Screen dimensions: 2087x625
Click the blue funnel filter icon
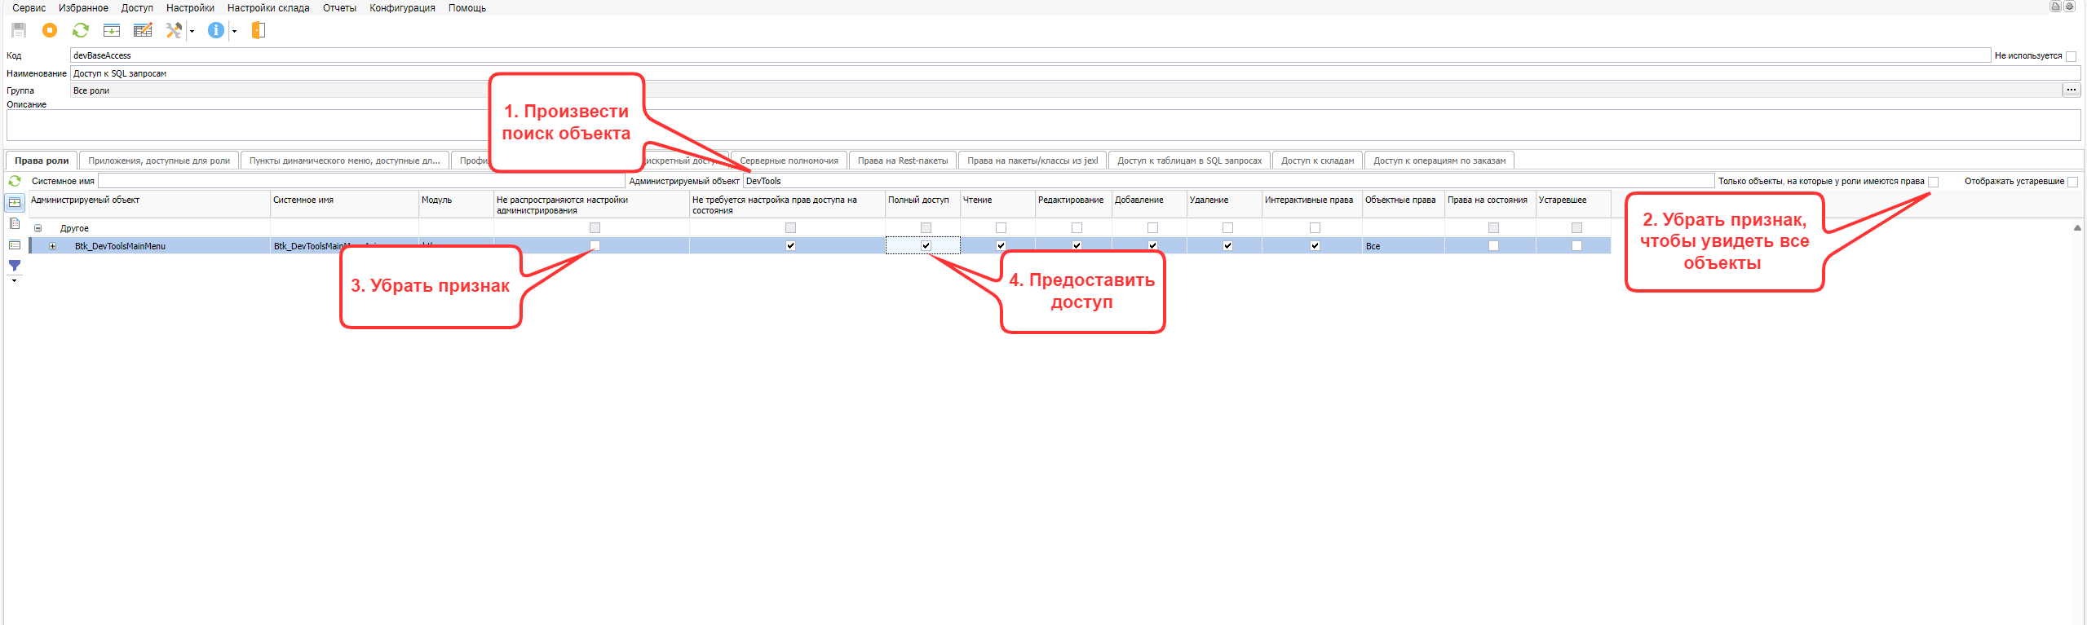click(x=15, y=266)
